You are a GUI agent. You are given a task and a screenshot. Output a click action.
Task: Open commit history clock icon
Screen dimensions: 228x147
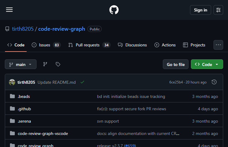[214, 82]
